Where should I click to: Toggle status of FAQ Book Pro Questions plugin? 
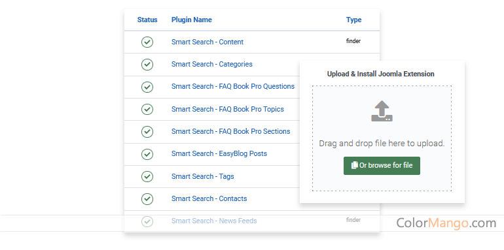tap(147, 87)
